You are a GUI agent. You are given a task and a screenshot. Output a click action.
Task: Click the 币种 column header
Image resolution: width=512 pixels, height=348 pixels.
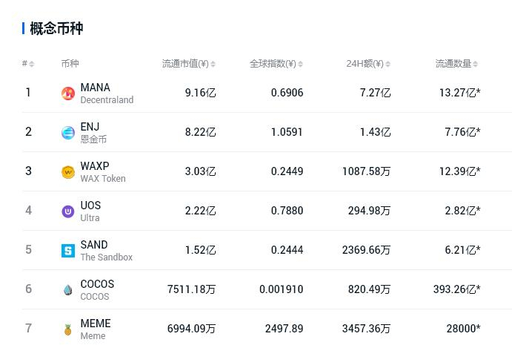70,64
